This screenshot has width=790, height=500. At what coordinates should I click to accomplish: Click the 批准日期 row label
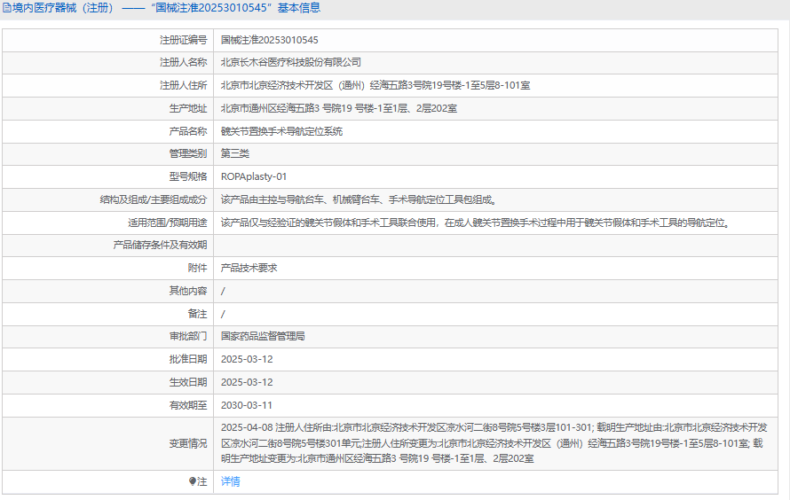pos(187,359)
